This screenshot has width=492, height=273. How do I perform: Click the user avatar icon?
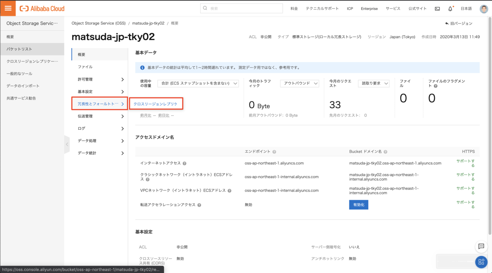pyautogui.click(x=484, y=9)
